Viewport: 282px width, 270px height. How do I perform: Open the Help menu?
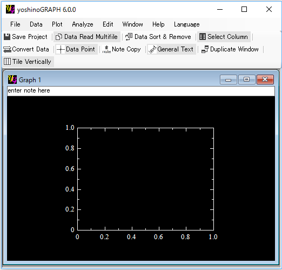coord(158,24)
